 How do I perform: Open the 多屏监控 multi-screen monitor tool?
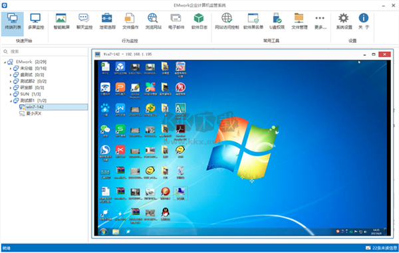(36, 21)
